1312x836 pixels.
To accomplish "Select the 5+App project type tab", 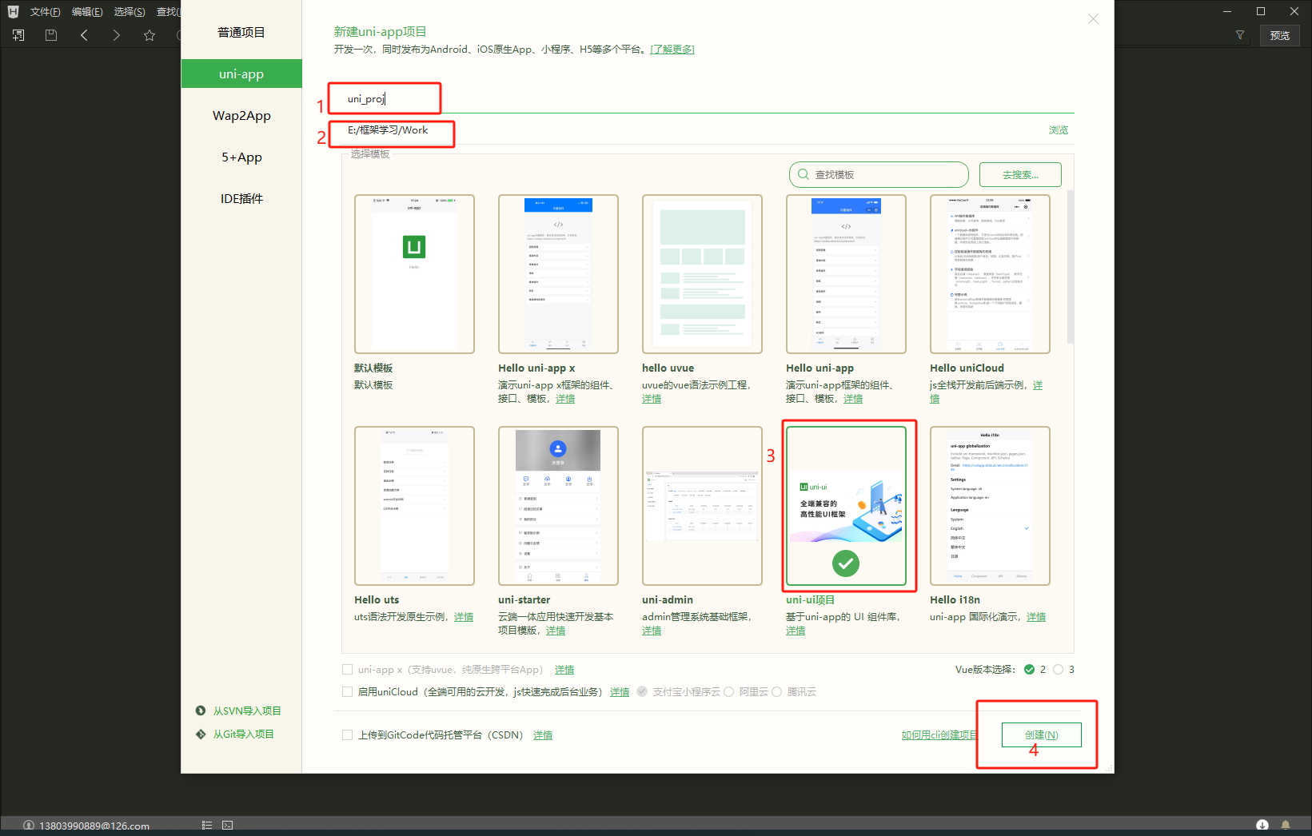I will [241, 157].
